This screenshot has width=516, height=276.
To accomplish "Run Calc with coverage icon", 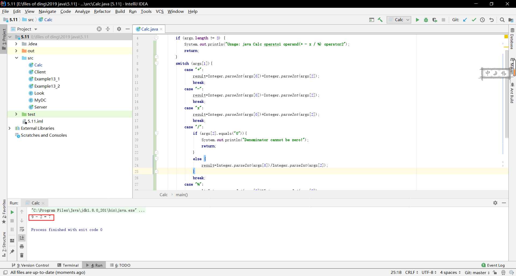I will [435, 20].
